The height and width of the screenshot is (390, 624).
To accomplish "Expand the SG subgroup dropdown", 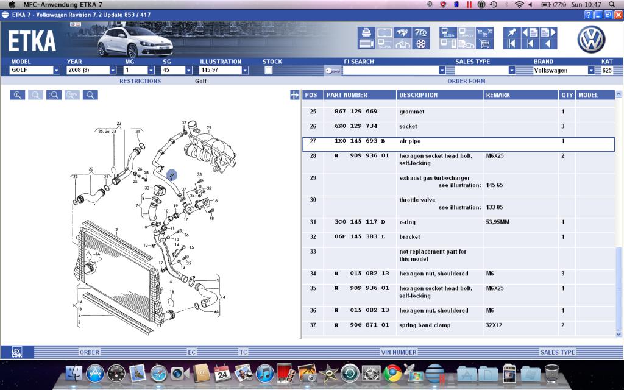I will [x=189, y=71].
